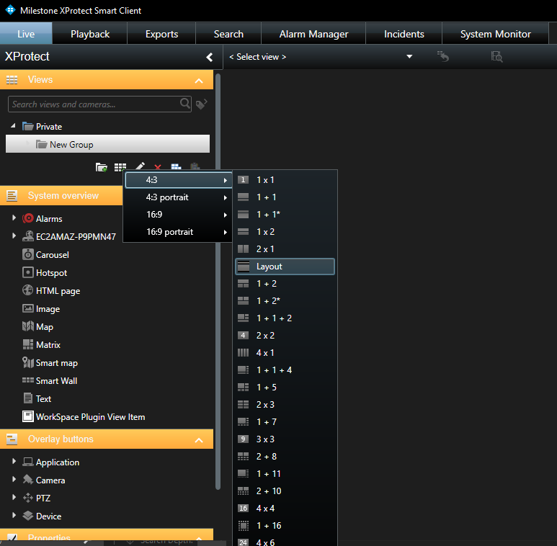Choose the 2 + 8 layout
The height and width of the screenshot is (546, 557).
[x=285, y=456]
